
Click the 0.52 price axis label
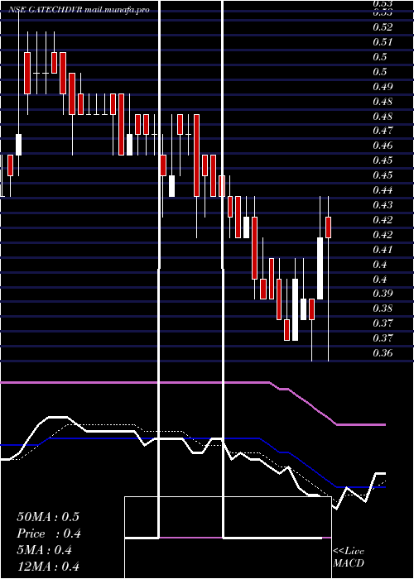(383, 27)
